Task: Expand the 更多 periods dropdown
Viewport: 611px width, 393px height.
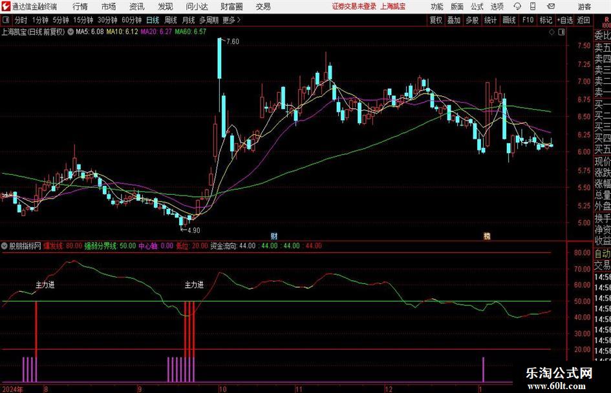Action: pos(231,20)
